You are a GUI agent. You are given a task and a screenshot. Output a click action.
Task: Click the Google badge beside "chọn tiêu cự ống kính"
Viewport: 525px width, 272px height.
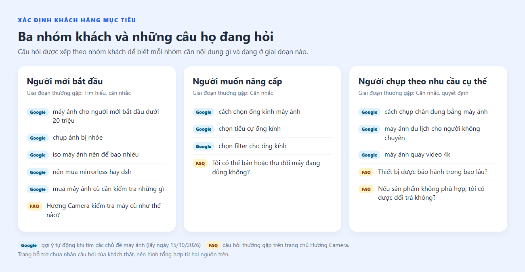pyautogui.click(x=204, y=129)
